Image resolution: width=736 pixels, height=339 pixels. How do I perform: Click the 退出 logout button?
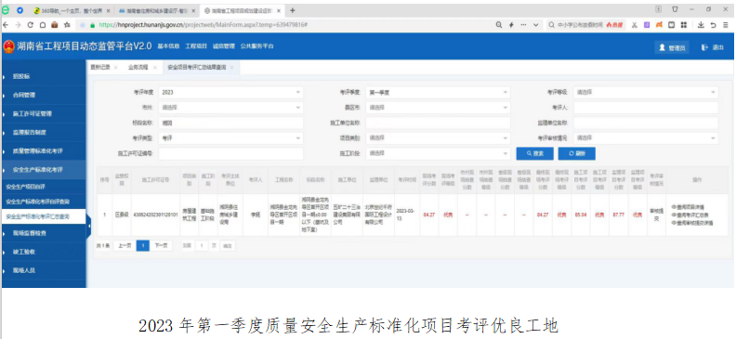tap(713, 47)
